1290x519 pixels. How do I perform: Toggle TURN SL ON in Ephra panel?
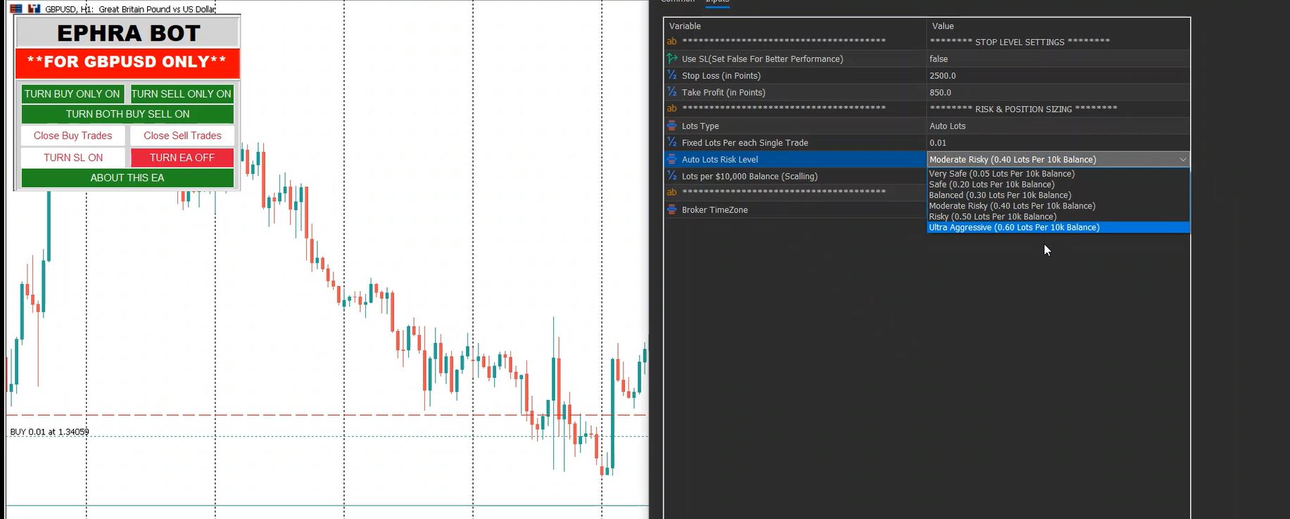pos(73,158)
